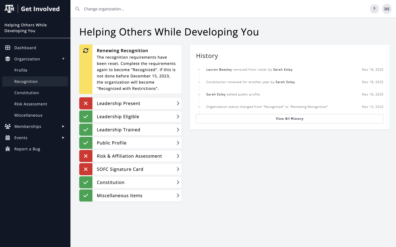Click the search magnifier icon

pos(78,9)
